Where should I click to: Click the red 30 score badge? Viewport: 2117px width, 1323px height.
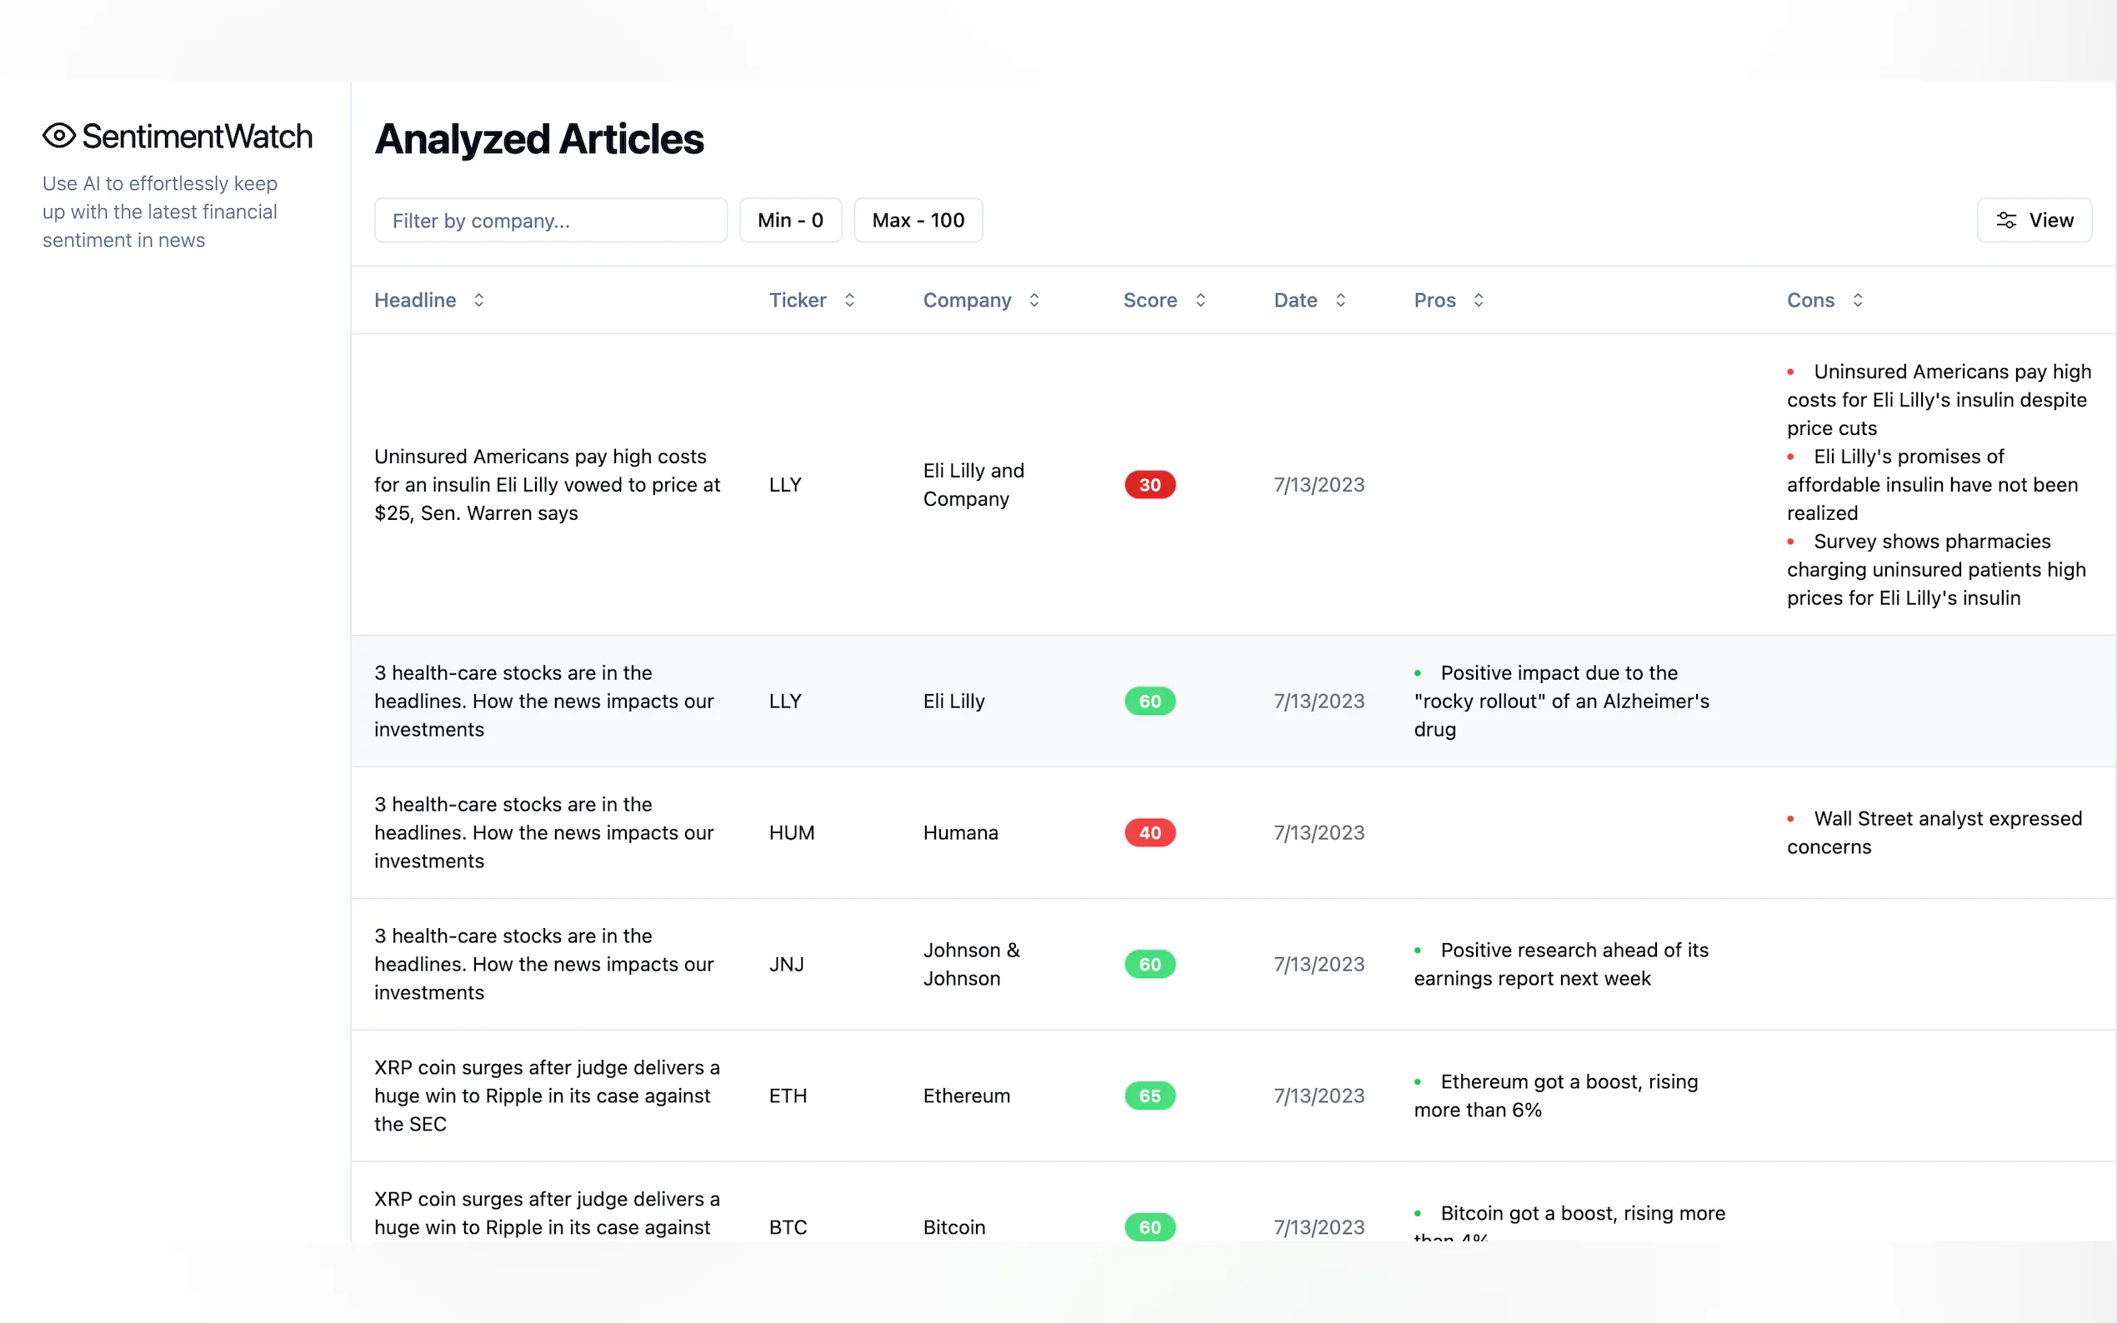pyautogui.click(x=1149, y=485)
